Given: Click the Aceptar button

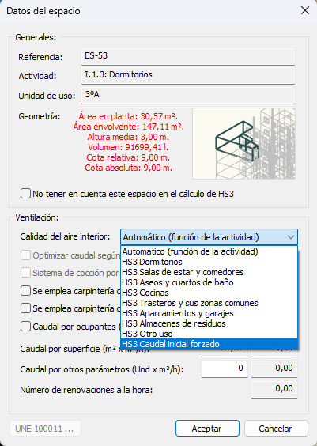Looking at the screenshot, I should 207,429.
